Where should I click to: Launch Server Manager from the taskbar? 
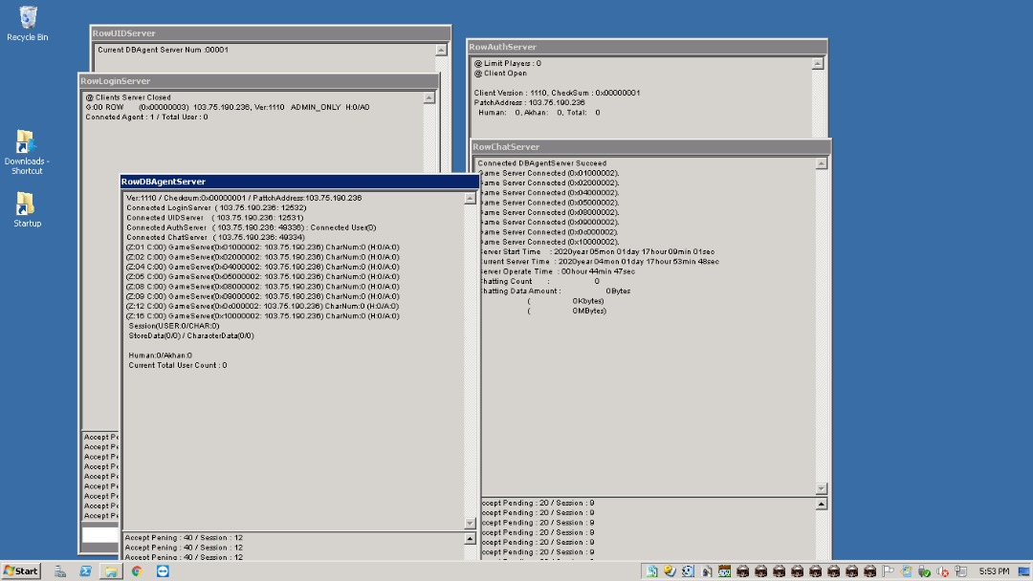coord(60,571)
